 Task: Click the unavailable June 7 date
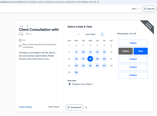coord(111,45)
